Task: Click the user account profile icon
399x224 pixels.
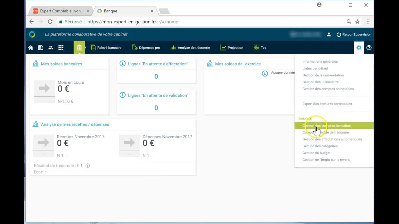Action: click(329, 35)
